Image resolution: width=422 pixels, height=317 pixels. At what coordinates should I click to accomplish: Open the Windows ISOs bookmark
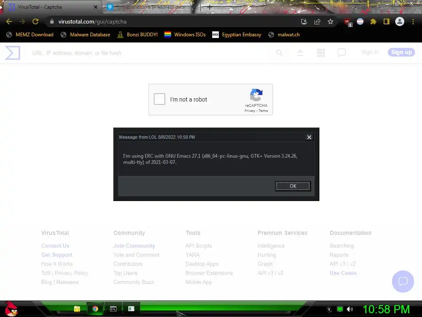[x=185, y=35]
